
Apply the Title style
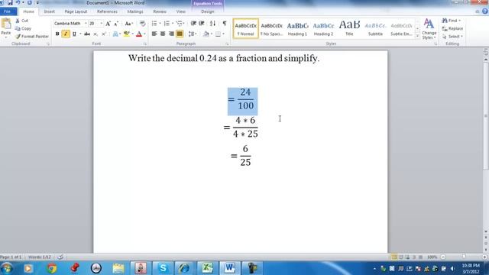coord(349,29)
